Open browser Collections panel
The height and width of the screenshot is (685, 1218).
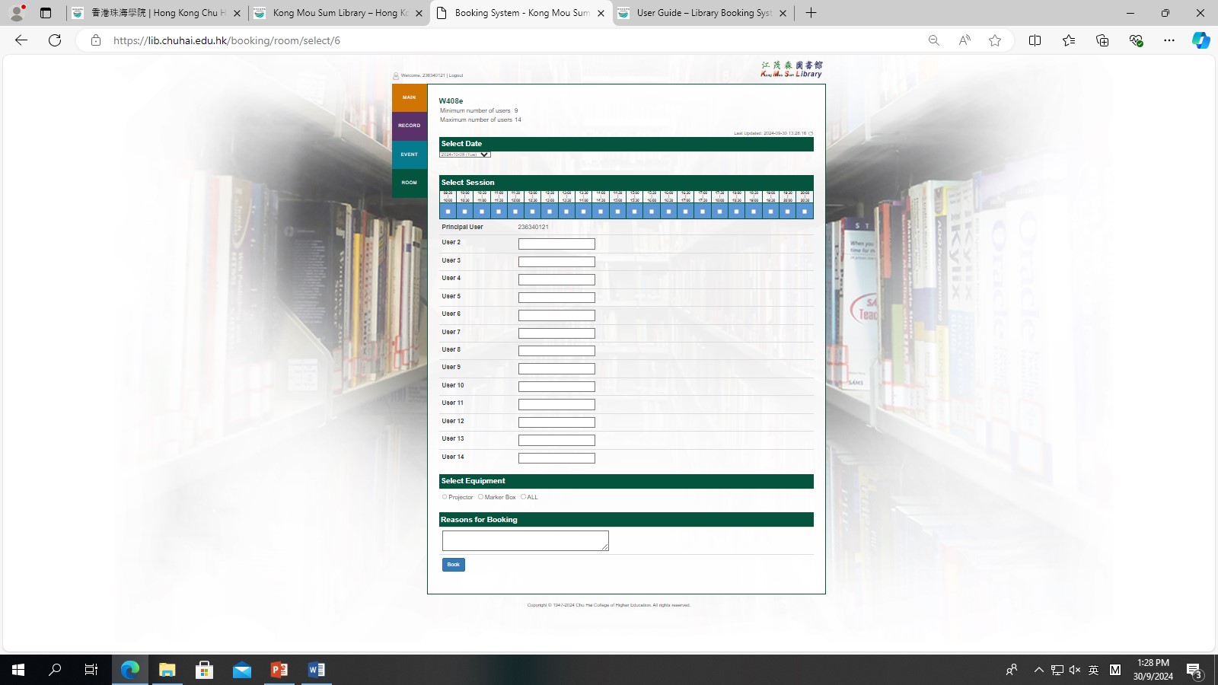click(x=1102, y=40)
